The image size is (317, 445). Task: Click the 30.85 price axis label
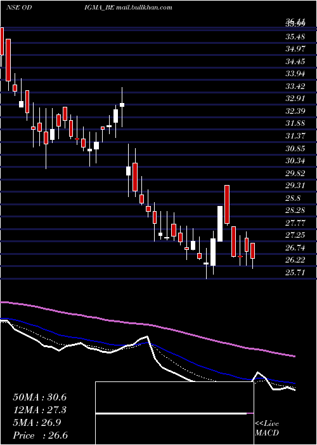295,148
